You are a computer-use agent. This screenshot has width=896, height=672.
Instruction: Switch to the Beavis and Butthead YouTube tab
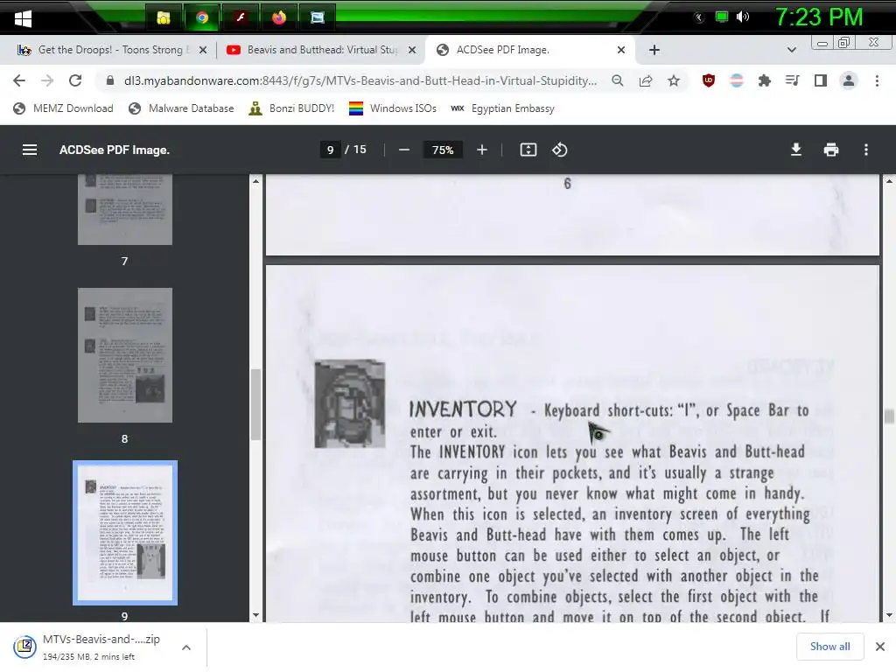pos(320,50)
